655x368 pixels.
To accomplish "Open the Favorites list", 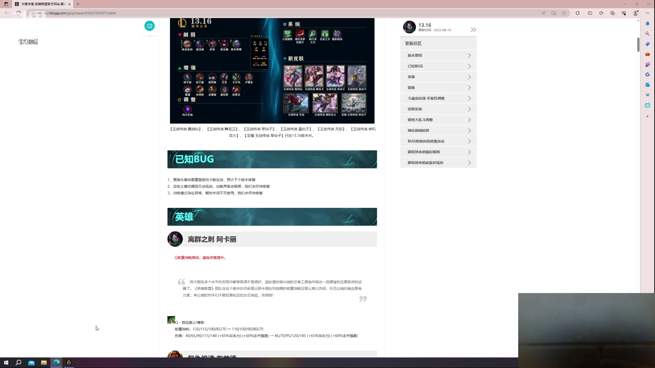I will click(x=601, y=13).
